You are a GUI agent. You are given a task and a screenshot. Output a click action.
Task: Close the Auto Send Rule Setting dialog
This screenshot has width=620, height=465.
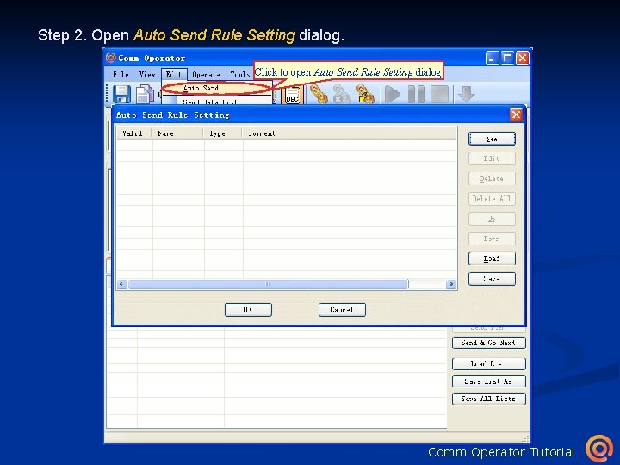click(516, 115)
